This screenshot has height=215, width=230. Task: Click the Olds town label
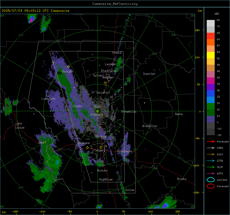(x=97, y=107)
